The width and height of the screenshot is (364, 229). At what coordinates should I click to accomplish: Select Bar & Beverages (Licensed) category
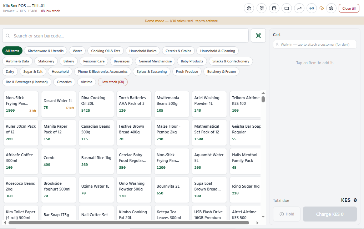[x=27, y=82]
